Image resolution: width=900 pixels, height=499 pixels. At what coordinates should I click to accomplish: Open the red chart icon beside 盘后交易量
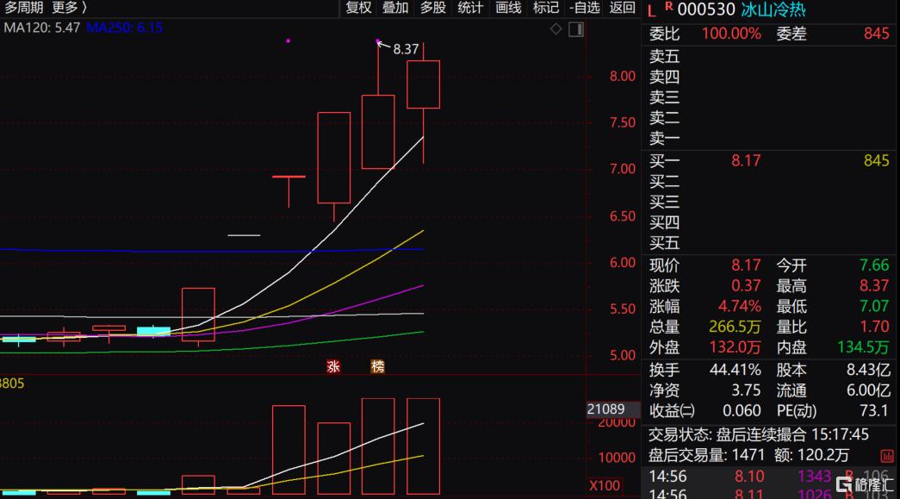click(887, 456)
